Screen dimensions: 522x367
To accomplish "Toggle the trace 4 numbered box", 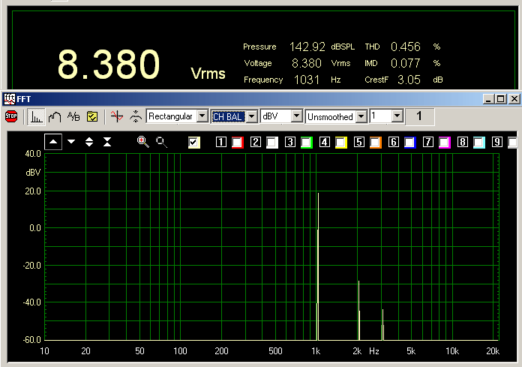I will [325, 142].
